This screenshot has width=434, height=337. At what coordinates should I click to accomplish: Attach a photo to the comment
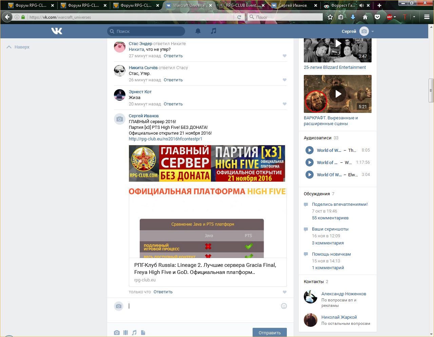point(117,333)
